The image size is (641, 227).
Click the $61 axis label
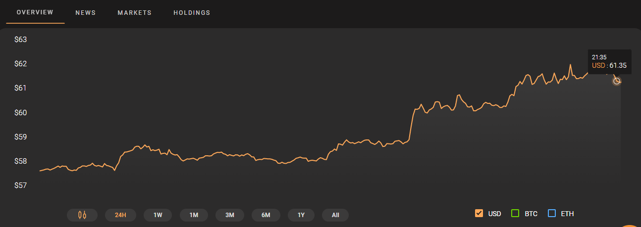20,88
